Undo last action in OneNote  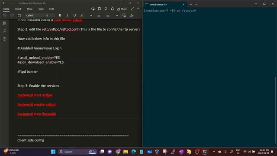pos(5,16)
